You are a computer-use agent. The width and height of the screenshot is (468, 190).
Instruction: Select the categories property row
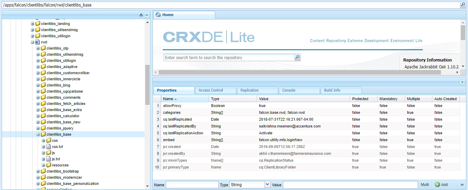click(307, 112)
